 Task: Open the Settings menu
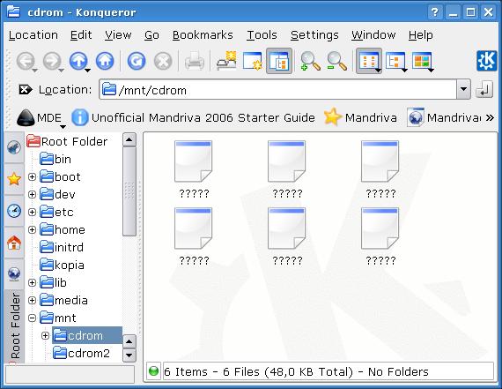click(314, 35)
